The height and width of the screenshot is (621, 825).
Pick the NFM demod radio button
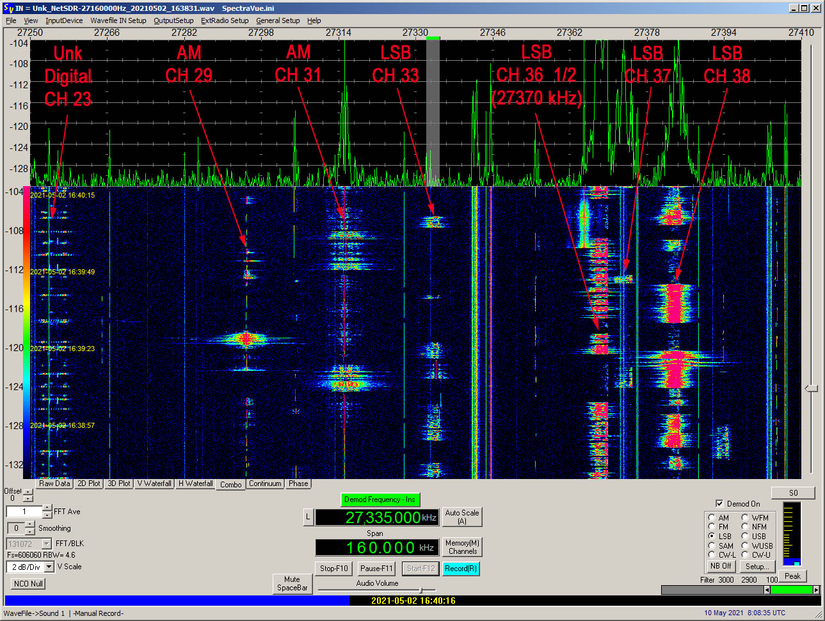click(x=745, y=527)
